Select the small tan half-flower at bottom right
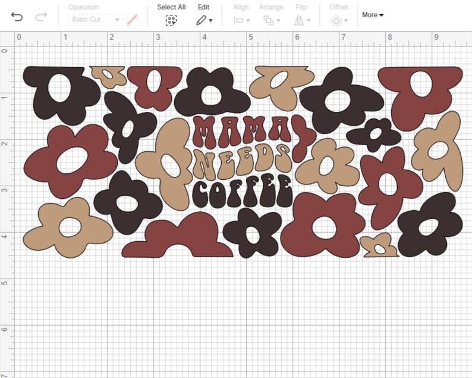 pos(379,245)
